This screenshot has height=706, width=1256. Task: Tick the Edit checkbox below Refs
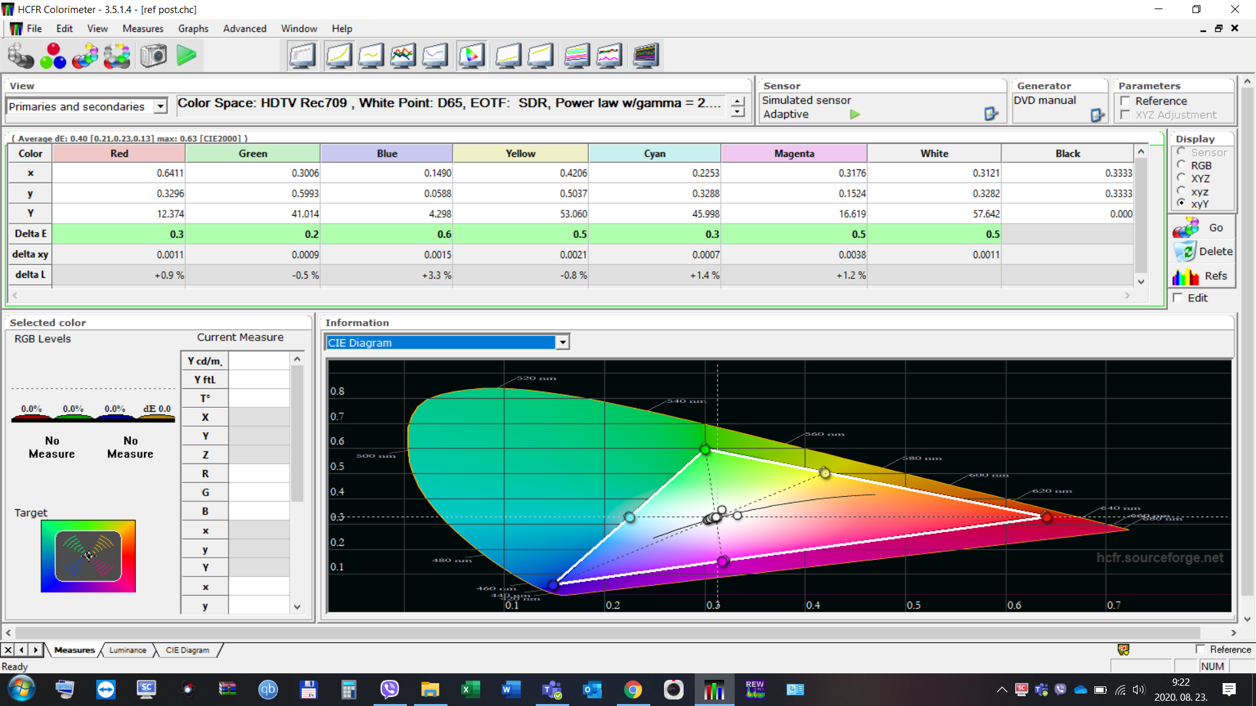click(1178, 297)
